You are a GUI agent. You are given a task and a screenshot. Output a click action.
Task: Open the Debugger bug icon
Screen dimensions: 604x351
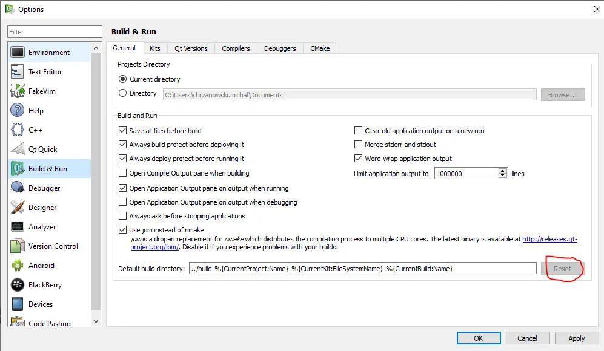[x=18, y=188]
